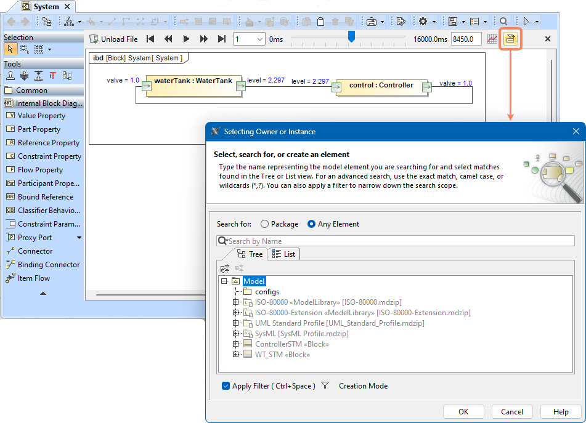The height and width of the screenshot is (423, 586).
Task: Select the Package radio button
Action: (265, 224)
